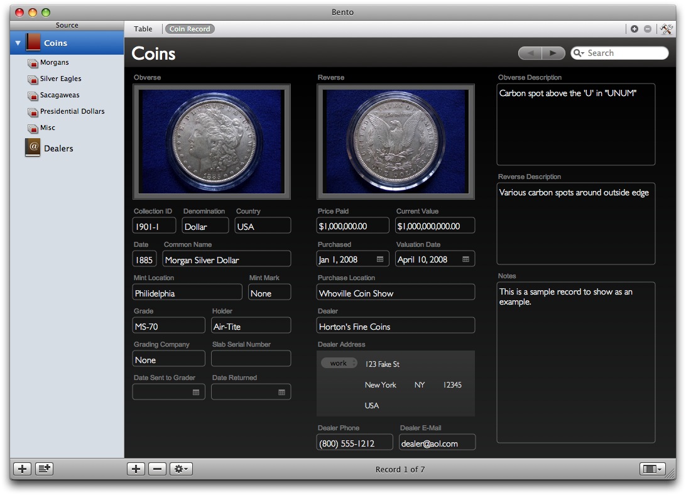686x495 pixels.
Task: Click the Record 1 of 7 status text
Action: click(400, 470)
